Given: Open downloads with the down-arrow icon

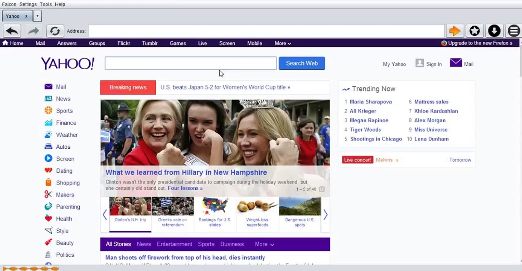Looking at the screenshot, I should (495, 31).
